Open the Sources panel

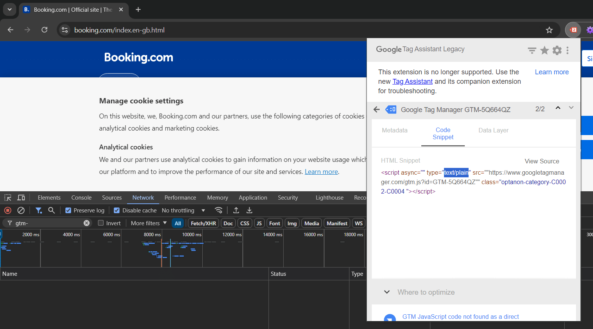pos(112,198)
